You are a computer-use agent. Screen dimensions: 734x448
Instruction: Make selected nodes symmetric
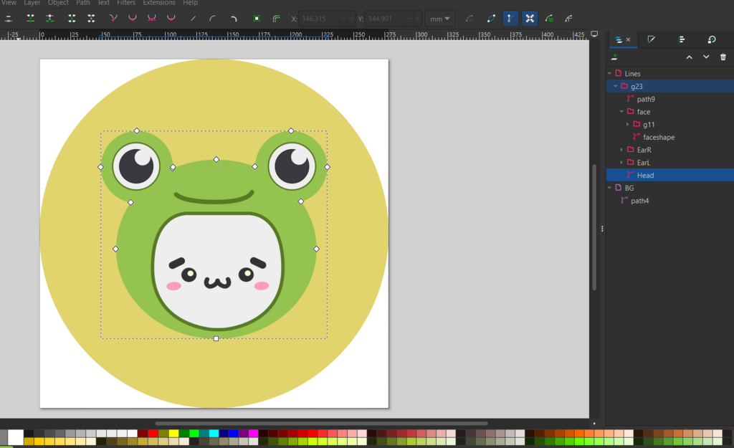[x=151, y=18]
